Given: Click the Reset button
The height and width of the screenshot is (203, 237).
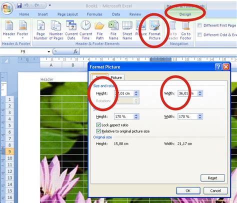Looking at the screenshot, I should click(212, 178).
